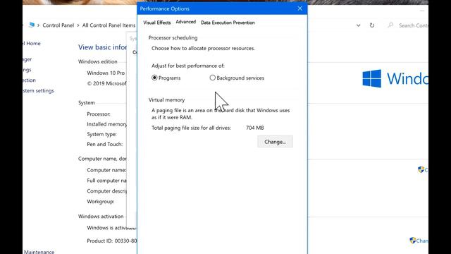Viewport: 451px width, 254px height.
Task: Switch to the Visual Effects tab
Action: click(156, 23)
